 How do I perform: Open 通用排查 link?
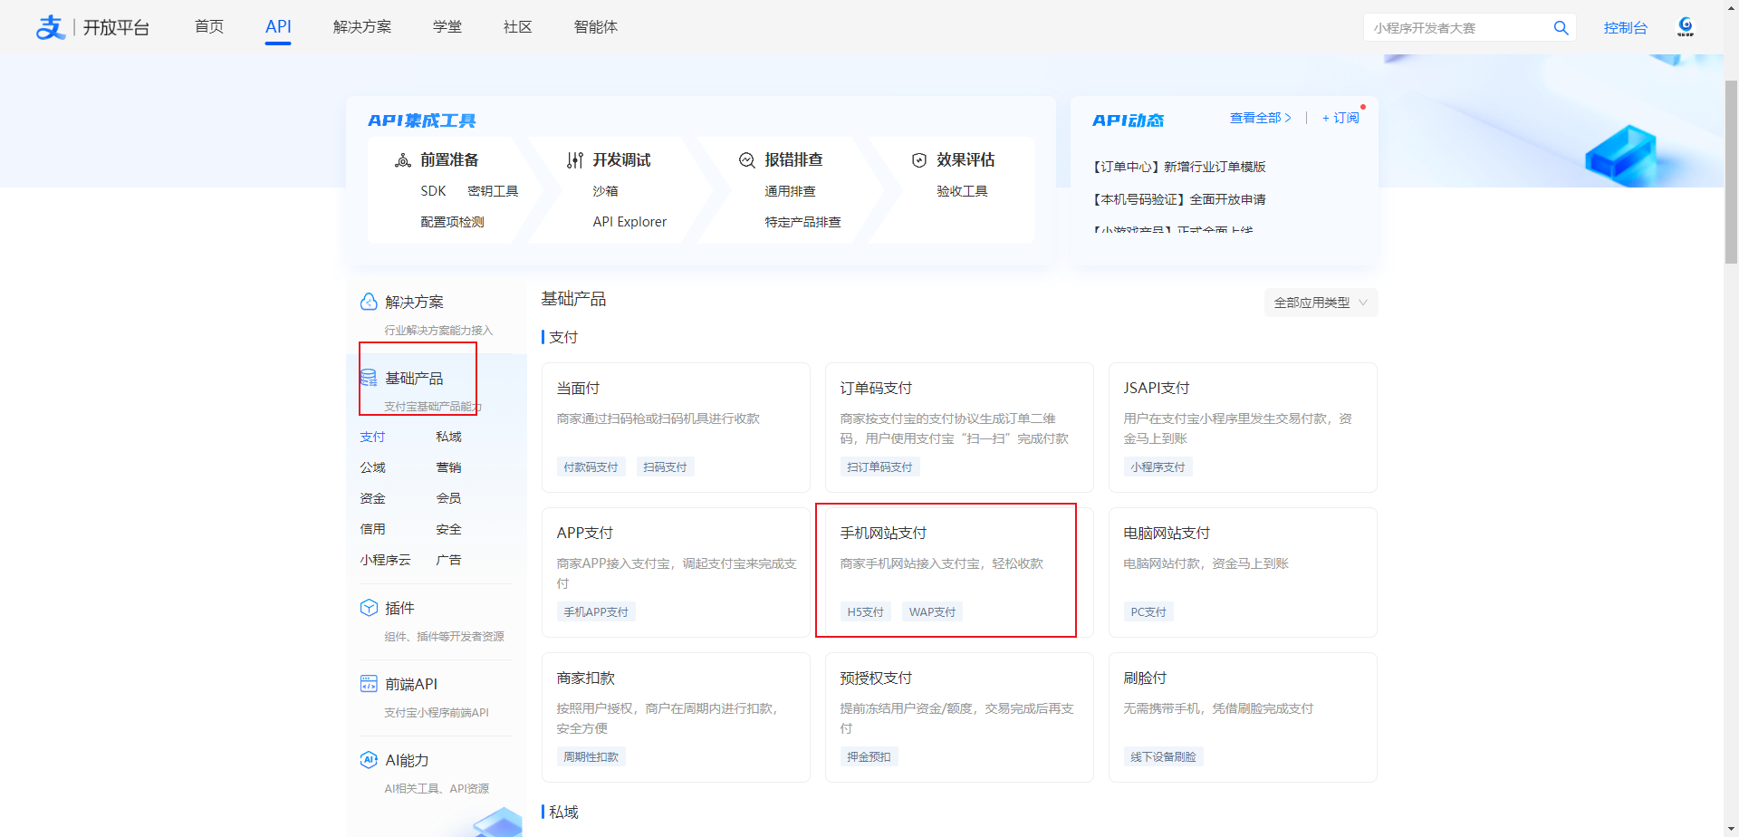(790, 191)
